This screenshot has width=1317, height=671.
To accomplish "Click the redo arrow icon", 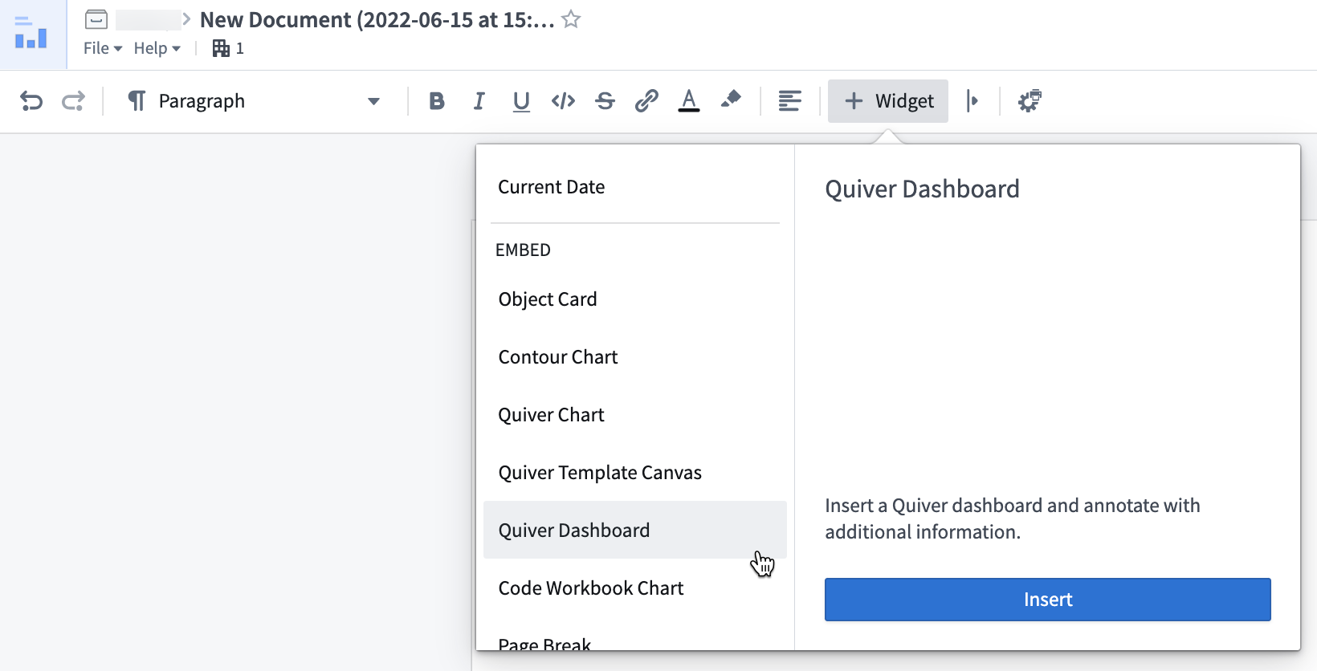I will [x=73, y=101].
